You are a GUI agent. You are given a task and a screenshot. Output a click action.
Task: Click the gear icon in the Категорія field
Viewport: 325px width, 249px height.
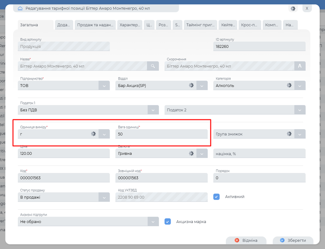click(x=289, y=85)
